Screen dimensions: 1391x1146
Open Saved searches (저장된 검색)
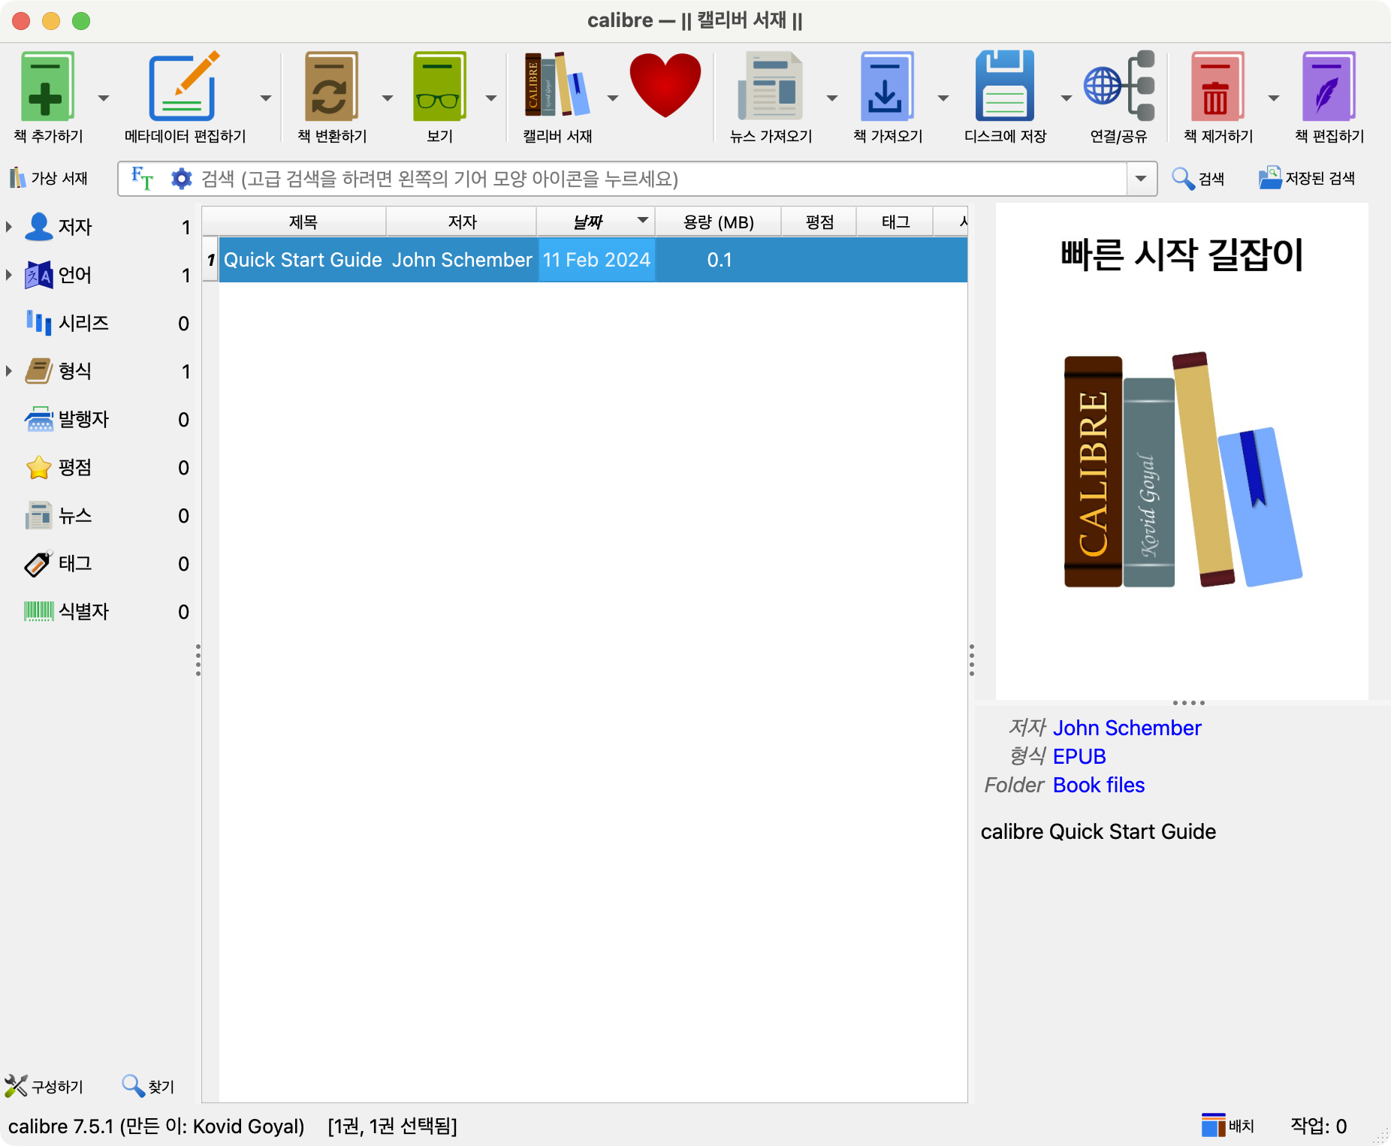pyautogui.click(x=1307, y=179)
